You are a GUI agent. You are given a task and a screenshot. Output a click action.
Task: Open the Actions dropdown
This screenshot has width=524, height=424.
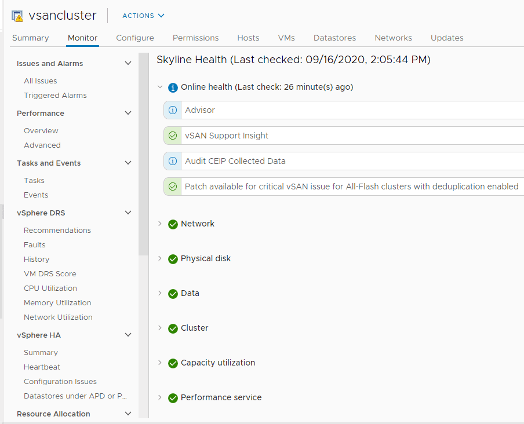pyautogui.click(x=143, y=16)
